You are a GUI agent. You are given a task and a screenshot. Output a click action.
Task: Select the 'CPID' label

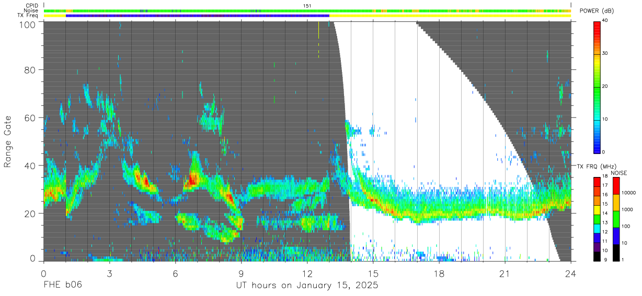pos(32,6)
